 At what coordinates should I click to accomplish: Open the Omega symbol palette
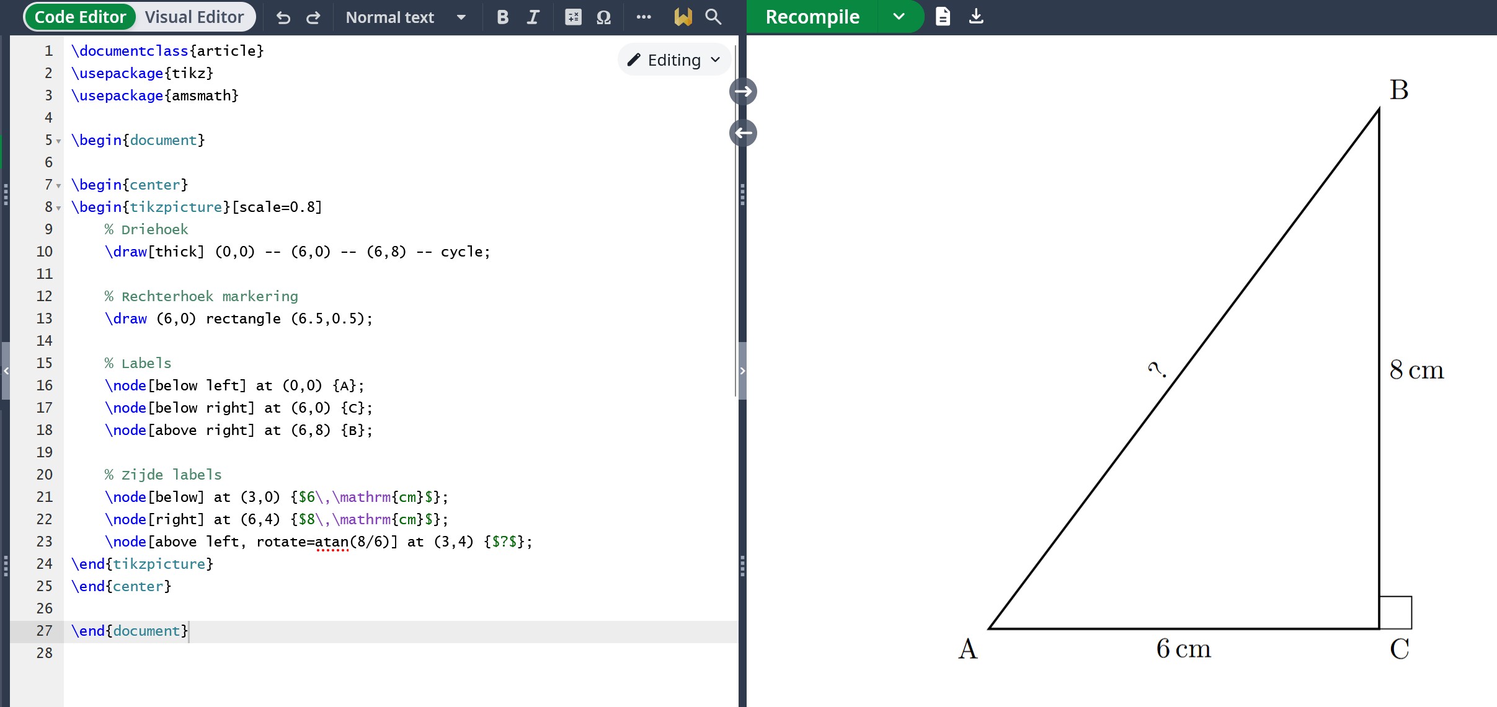click(603, 17)
